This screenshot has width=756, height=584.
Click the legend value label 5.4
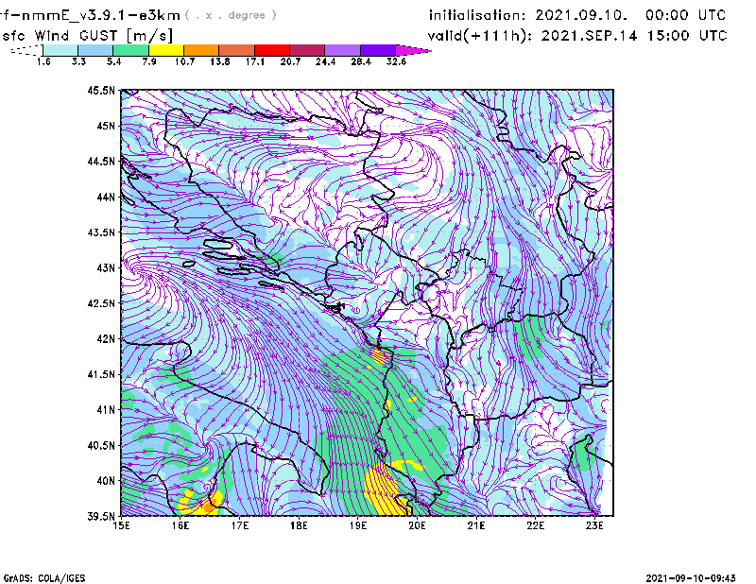pyautogui.click(x=113, y=61)
